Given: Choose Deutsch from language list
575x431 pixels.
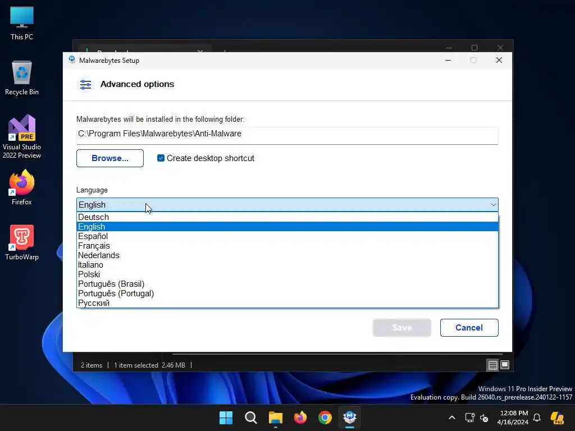Looking at the screenshot, I should (x=287, y=217).
